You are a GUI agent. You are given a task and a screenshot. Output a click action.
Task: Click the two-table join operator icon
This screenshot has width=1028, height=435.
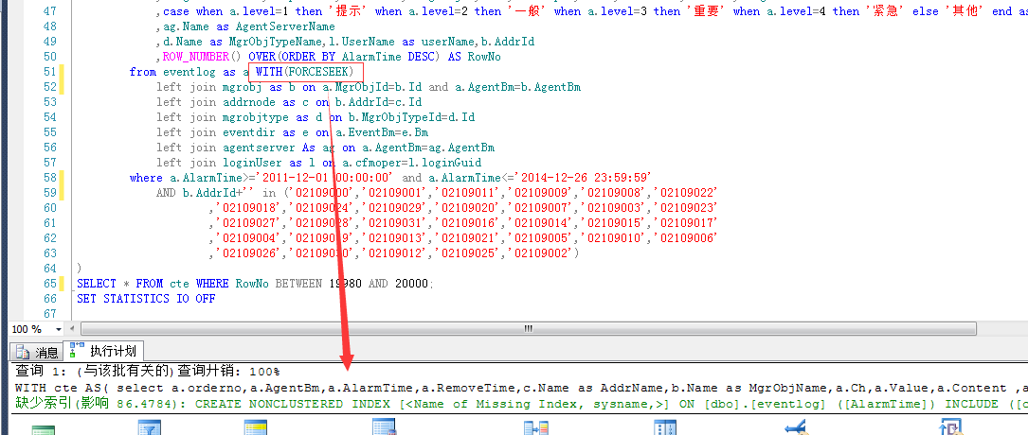click(536, 429)
